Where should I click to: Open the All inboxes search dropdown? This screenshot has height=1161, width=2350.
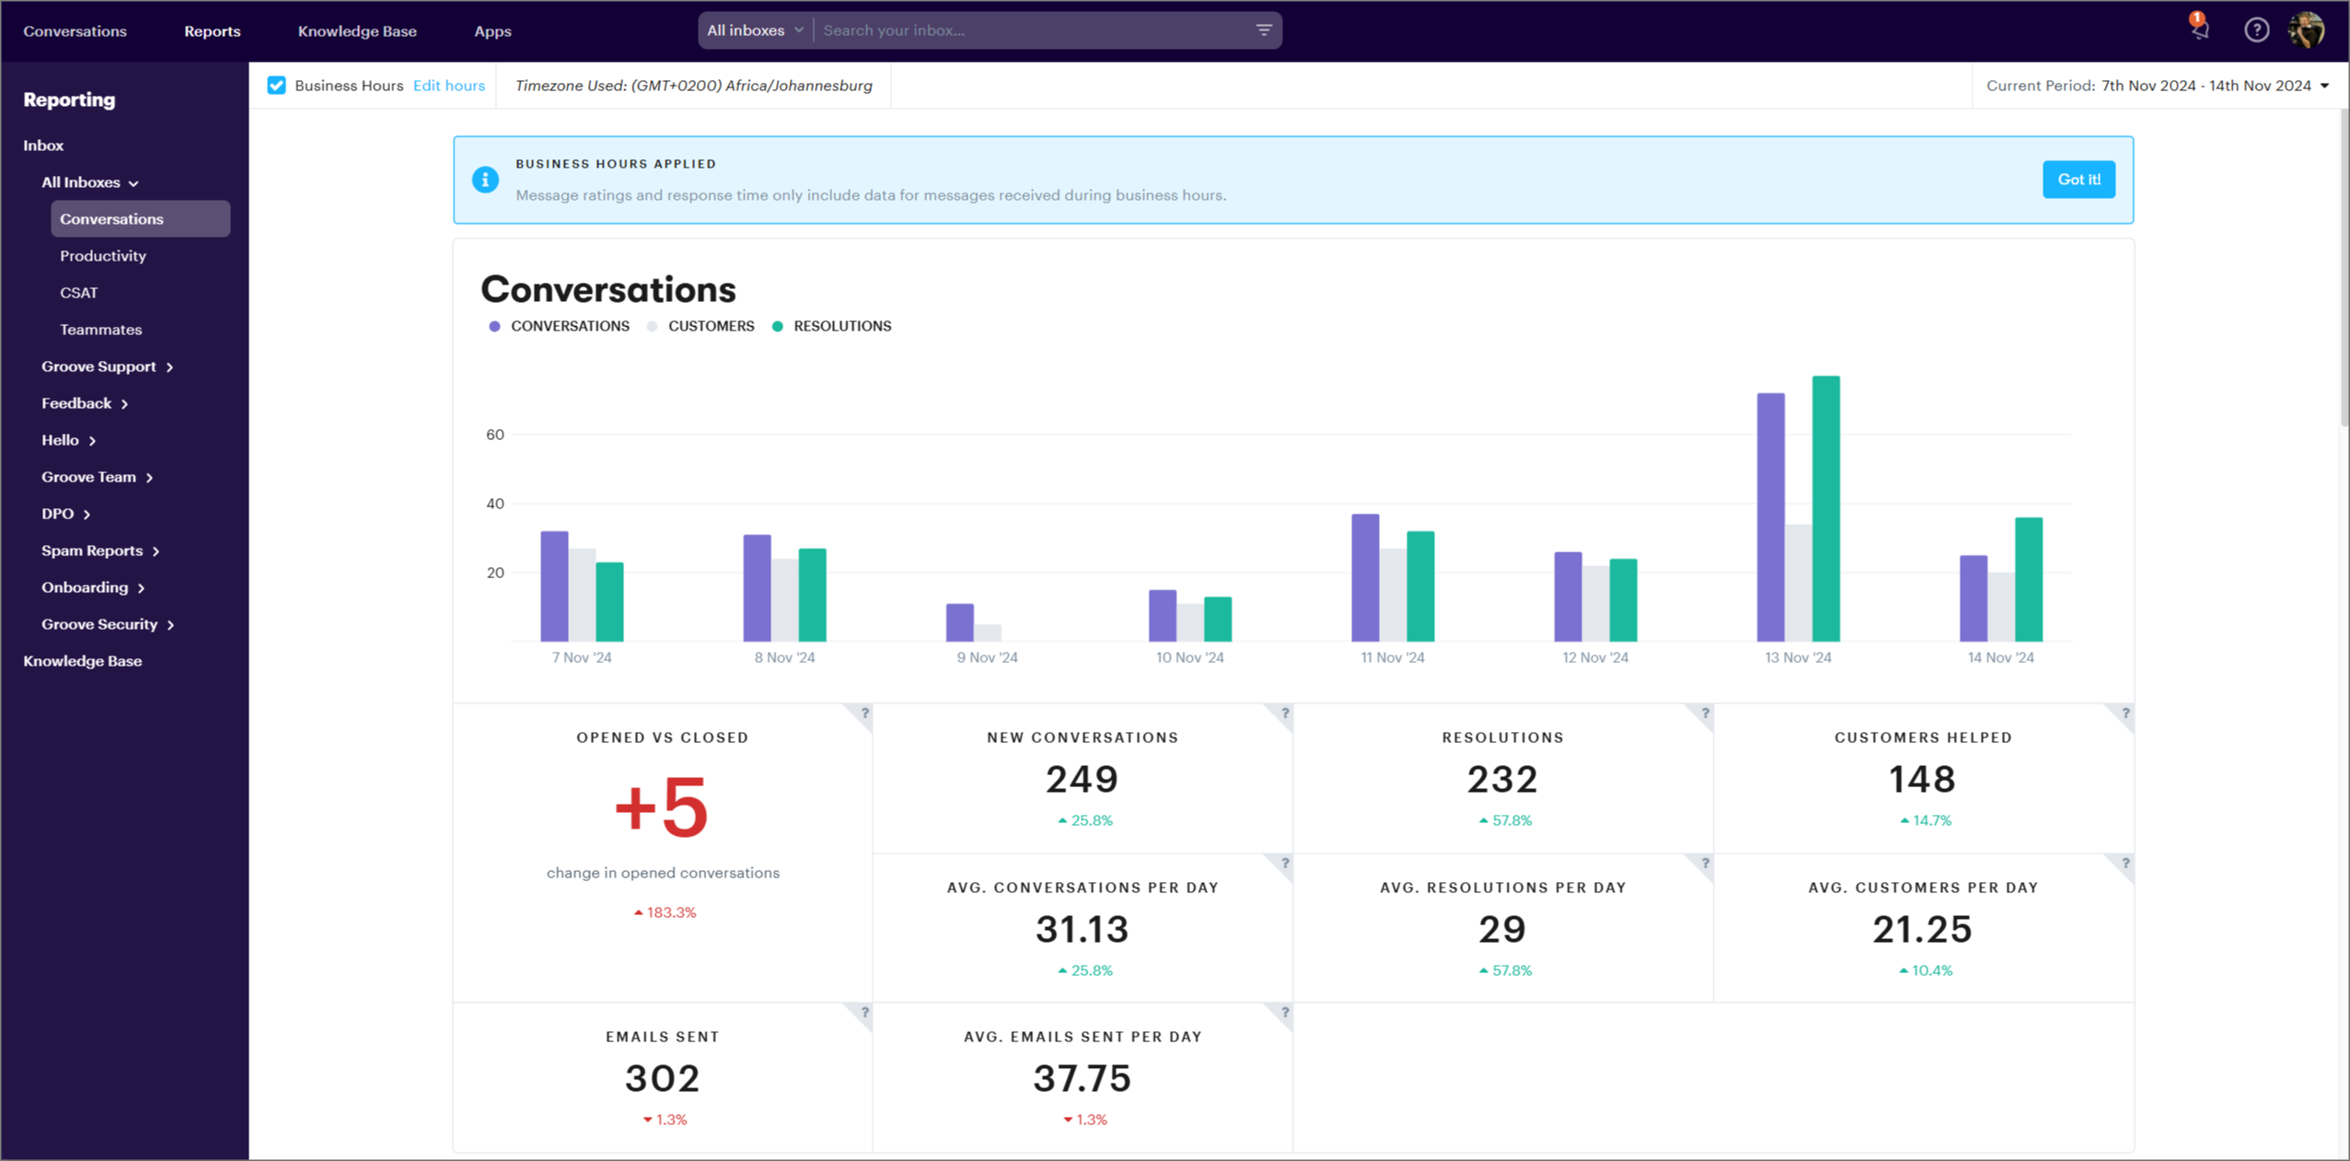coord(755,30)
